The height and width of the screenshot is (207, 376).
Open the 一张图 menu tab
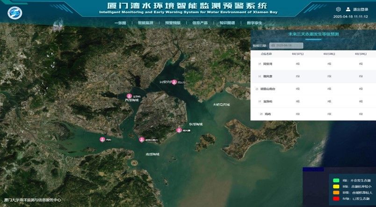pos(121,22)
